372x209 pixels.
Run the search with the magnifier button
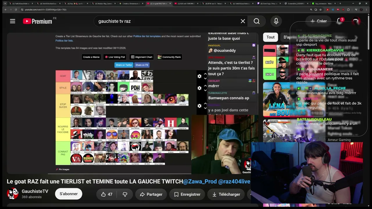(257, 21)
